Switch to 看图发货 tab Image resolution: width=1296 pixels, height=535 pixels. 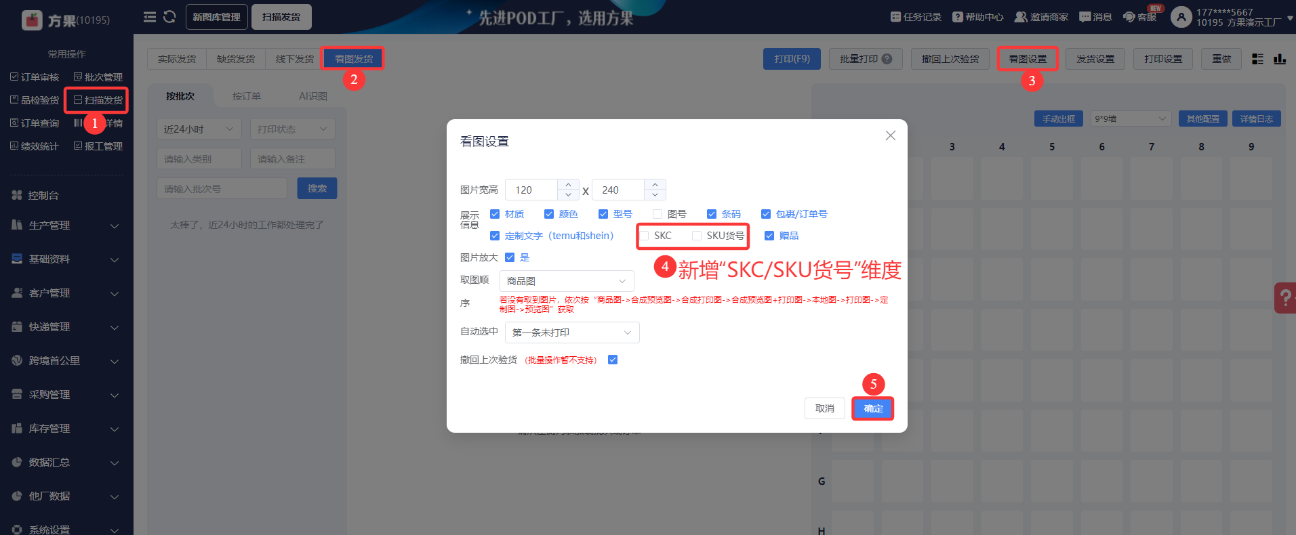353,59
